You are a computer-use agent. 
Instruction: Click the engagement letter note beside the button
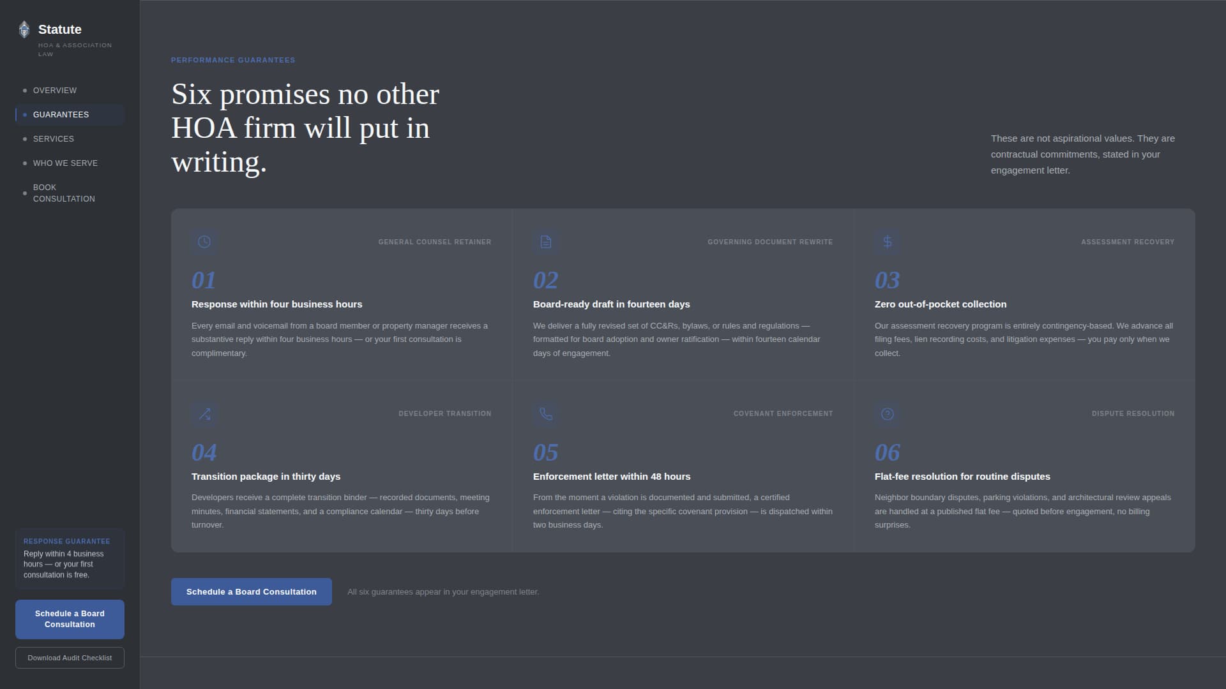click(x=443, y=591)
